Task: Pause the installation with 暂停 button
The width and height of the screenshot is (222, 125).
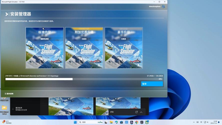Action: pos(152,84)
